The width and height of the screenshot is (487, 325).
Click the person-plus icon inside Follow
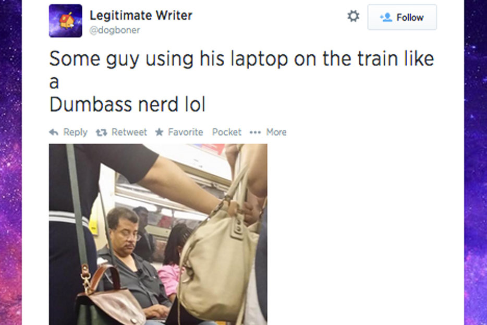[386, 17]
